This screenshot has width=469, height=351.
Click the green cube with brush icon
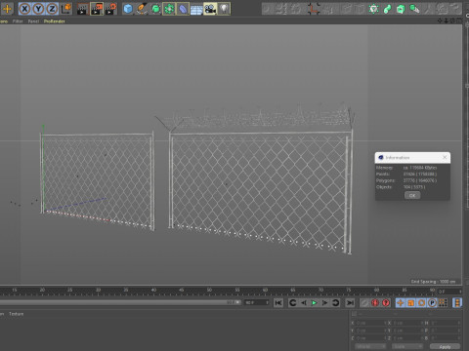click(x=414, y=9)
